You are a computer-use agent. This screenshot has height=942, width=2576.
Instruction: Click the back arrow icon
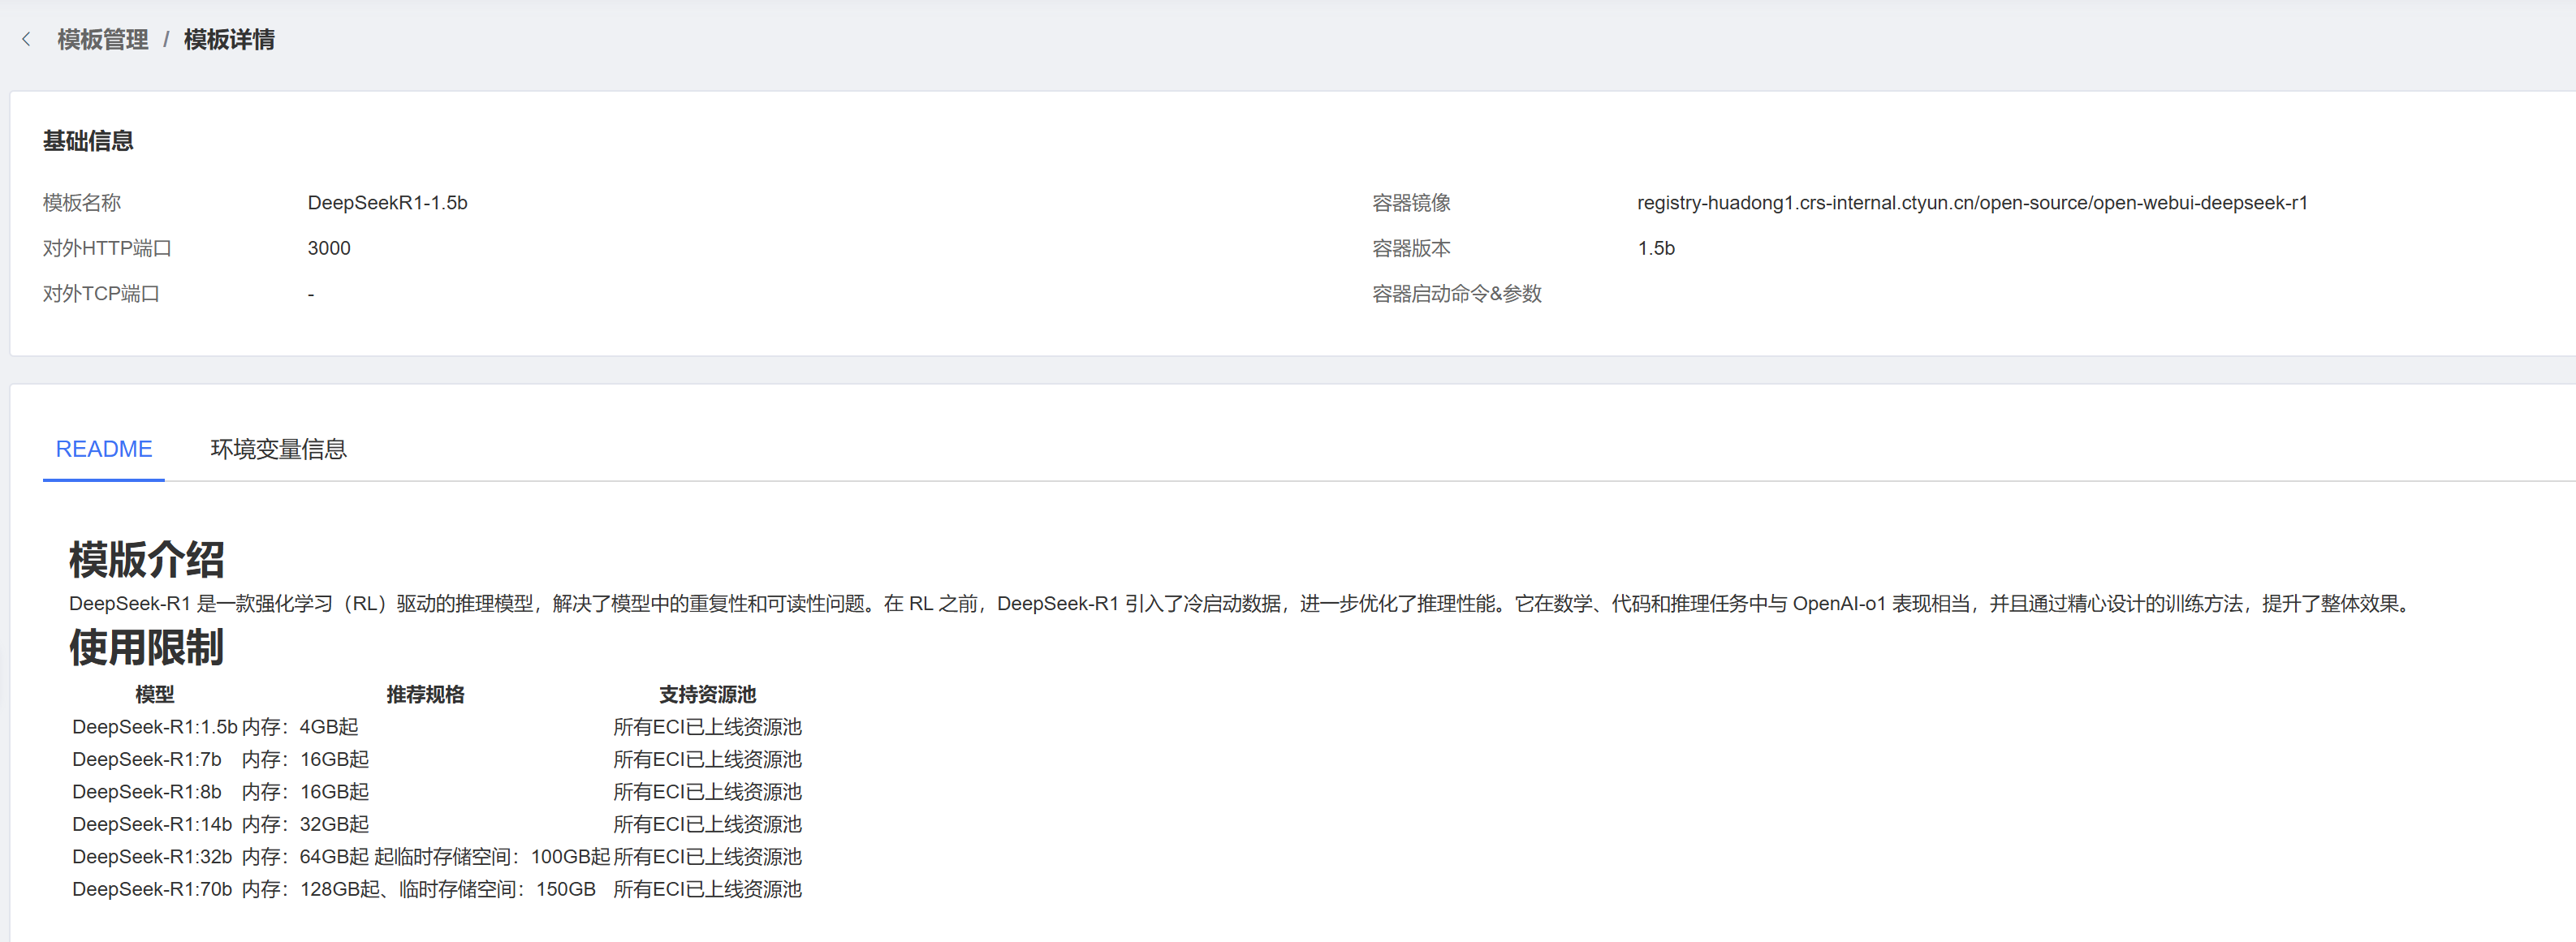point(26,39)
